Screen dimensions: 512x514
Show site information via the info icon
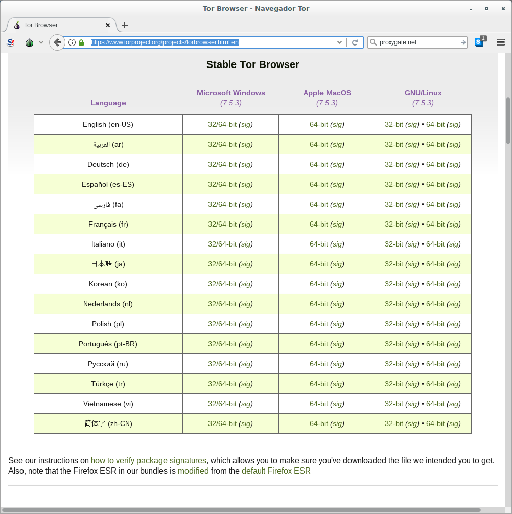[x=72, y=42]
